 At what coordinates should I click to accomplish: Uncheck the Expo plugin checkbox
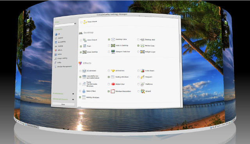(x=81, y=46)
